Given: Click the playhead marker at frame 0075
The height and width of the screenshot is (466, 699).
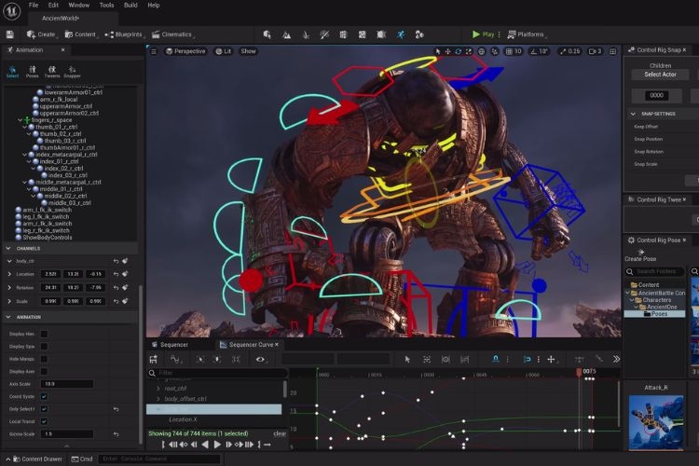Looking at the screenshot, I should [x=579, y=371].
